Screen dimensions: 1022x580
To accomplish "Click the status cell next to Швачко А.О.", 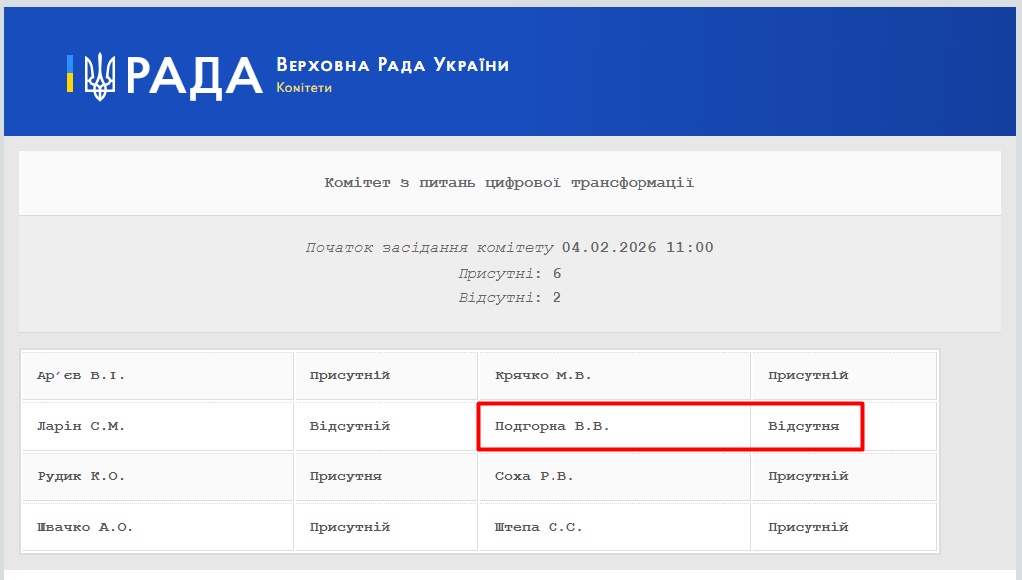I will point(385,527).
